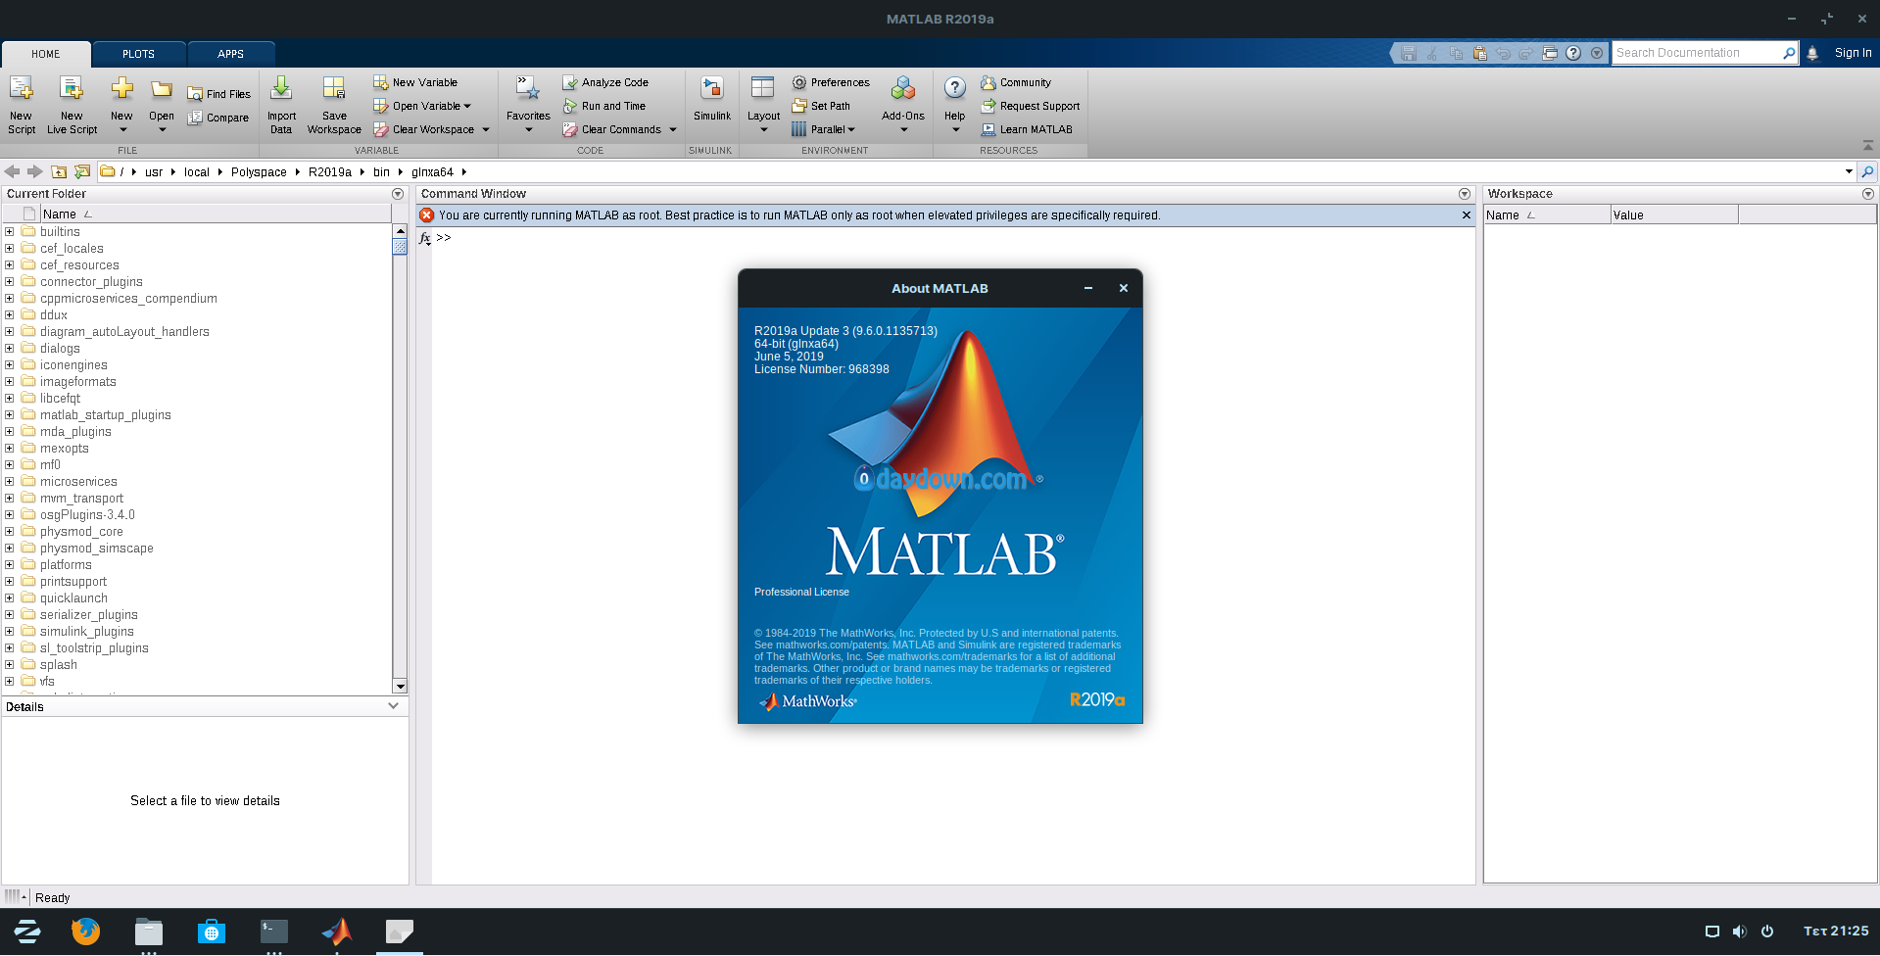This screenshot has height=956, width=1880.
Task: Open the Set Path dialog
Action: coord(821,106)
